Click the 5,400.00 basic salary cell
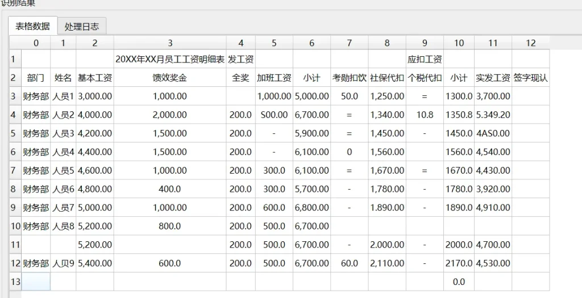Screen dimensions: 582x298 [95, 263]
